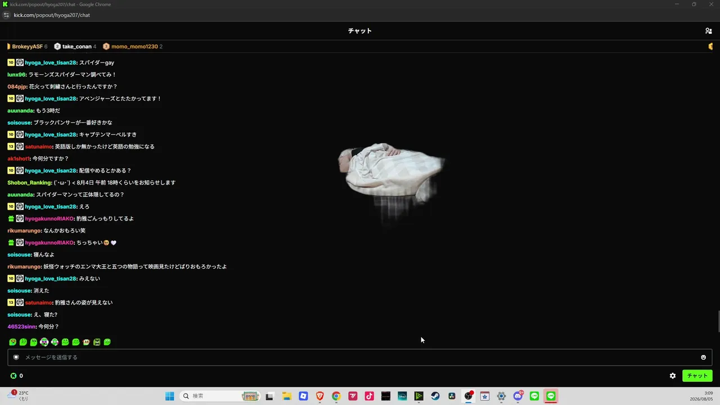Insert the first quick emote with heart eyes
Image resolution: width=720 pixels, height=405 pixels.
(12, 342)
